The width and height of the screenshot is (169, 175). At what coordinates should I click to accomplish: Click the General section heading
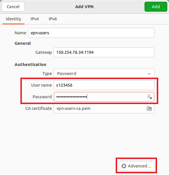(x=23, y=43)
